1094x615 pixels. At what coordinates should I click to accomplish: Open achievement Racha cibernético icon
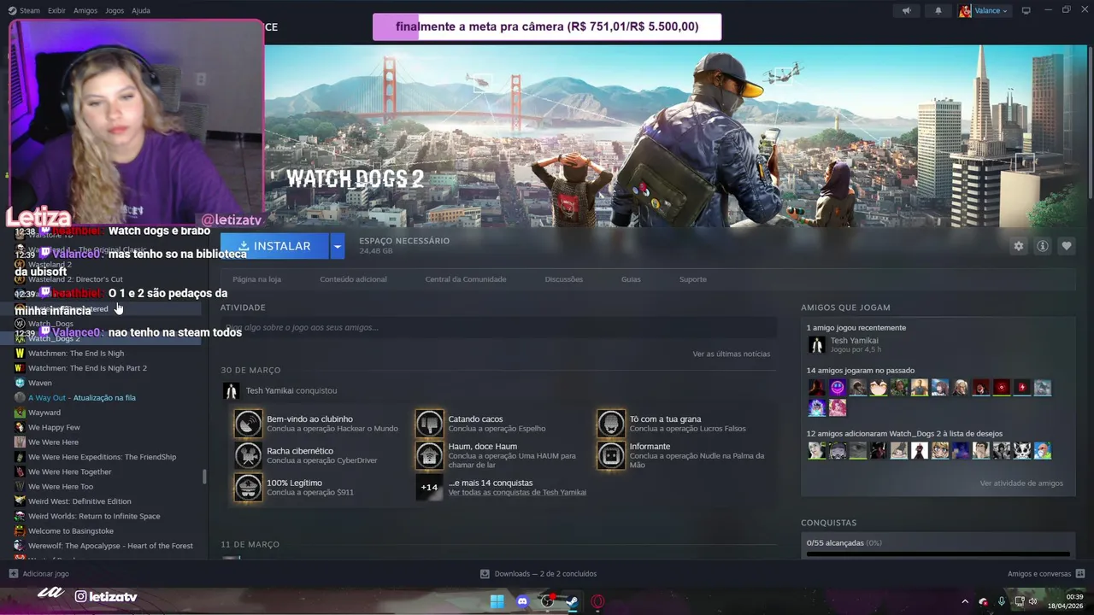[248, 455]
